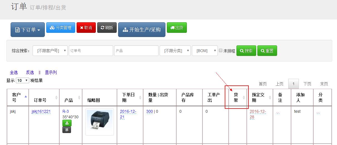This screenshot has height=145, width=337.
Task: Expand the BOM filter dropdown
Action: click(204, 51)
